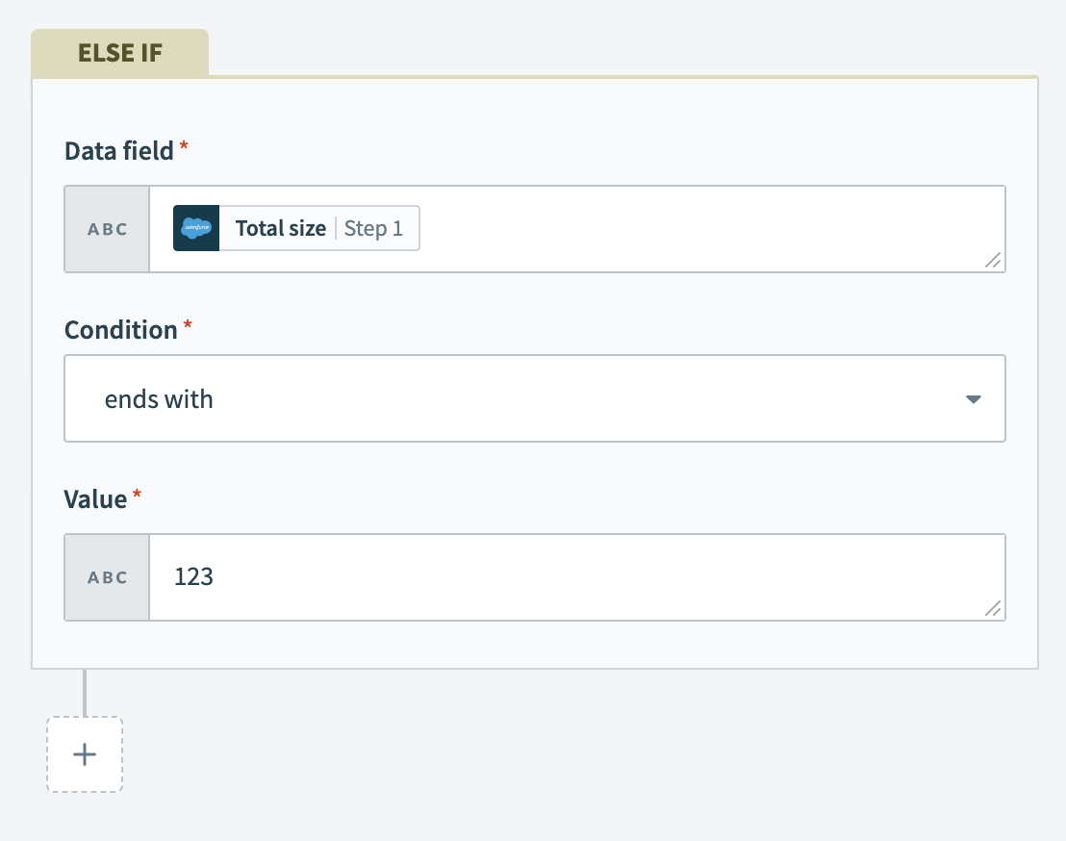The image size is (1066, 841).
Task: Click the dropdown caret in the Condition selector
Action: (x=973, y=398)
